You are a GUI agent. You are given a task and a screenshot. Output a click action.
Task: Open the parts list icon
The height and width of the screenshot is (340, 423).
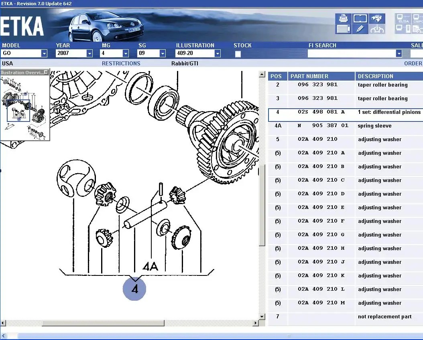coord(343,29)
